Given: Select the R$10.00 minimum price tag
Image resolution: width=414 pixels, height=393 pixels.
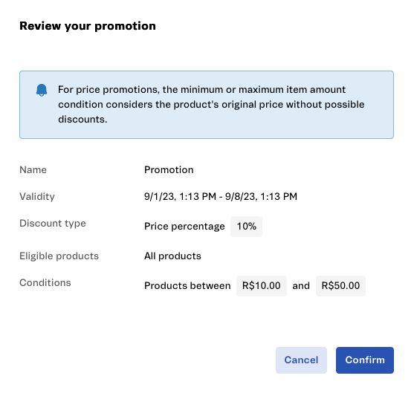Looking at the screenshot, I should (x=262, y=286).
